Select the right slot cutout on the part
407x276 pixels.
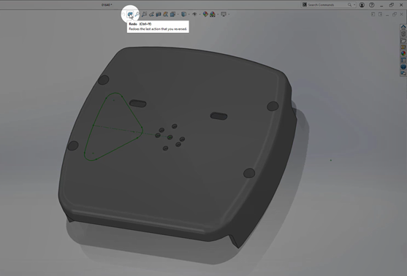[218, 116]
